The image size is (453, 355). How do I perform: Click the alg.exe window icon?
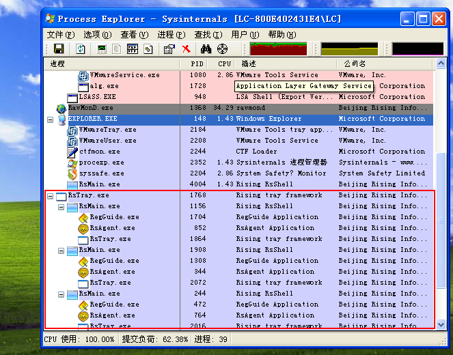(83, 87)
